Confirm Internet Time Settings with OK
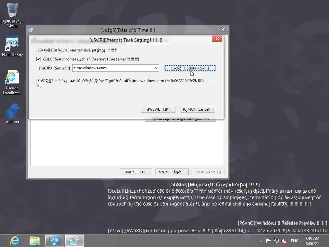This screenshot has width=329, height=247. pyautogui.click(x=158, y=109)
